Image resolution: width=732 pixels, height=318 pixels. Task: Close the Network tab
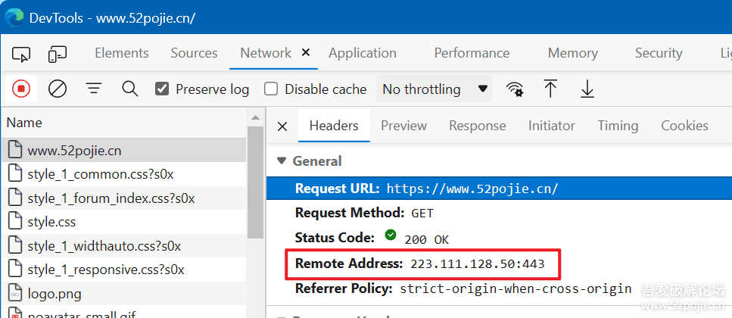pos(306,53)
